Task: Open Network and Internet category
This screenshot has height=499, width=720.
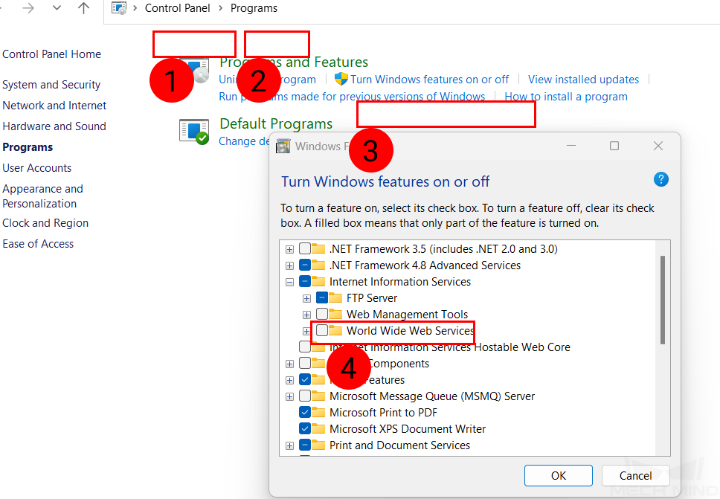Action: (54, 106)
